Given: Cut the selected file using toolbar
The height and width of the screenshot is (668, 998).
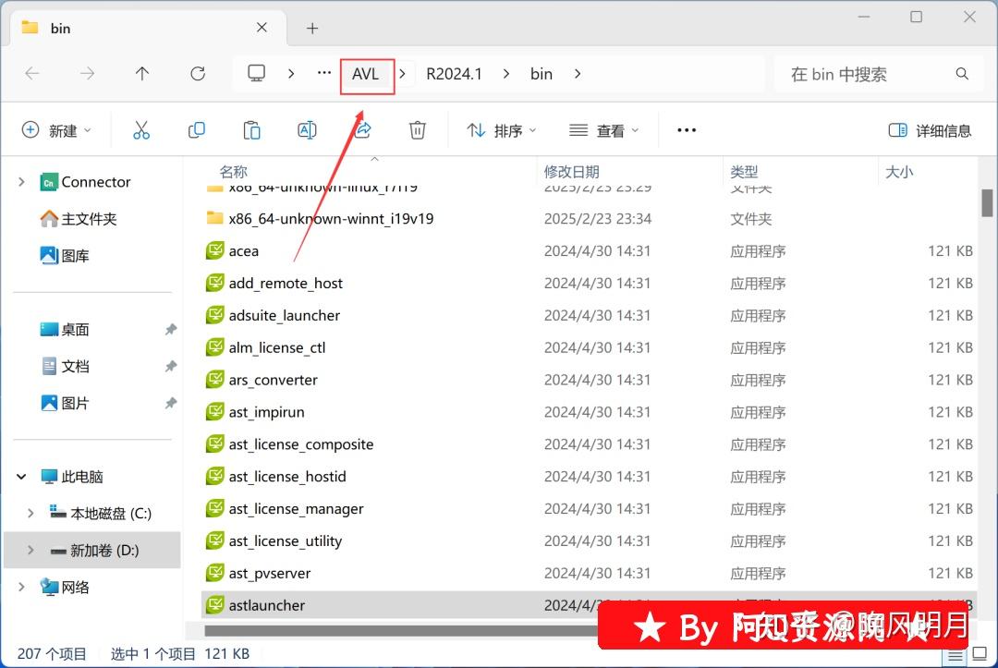Looking at the screenshot, I should click(140, 129).
